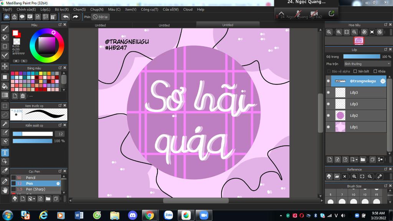The width and height of the screenshot is (393, 221).
Task: Open the add-layer dropdown arrow
Action: click(x=357, y=160)
